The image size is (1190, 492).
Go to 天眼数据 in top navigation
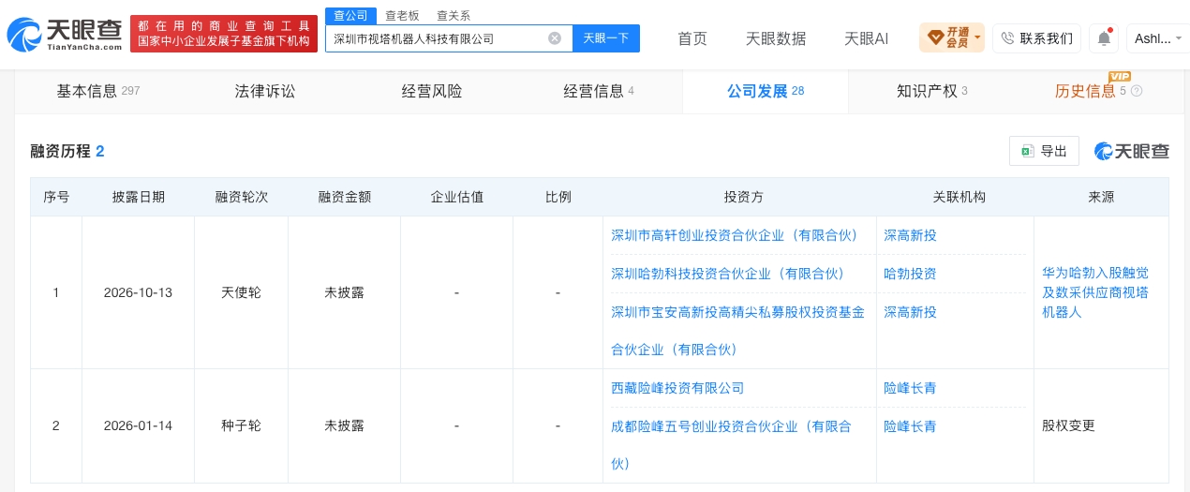click(775, 38)
